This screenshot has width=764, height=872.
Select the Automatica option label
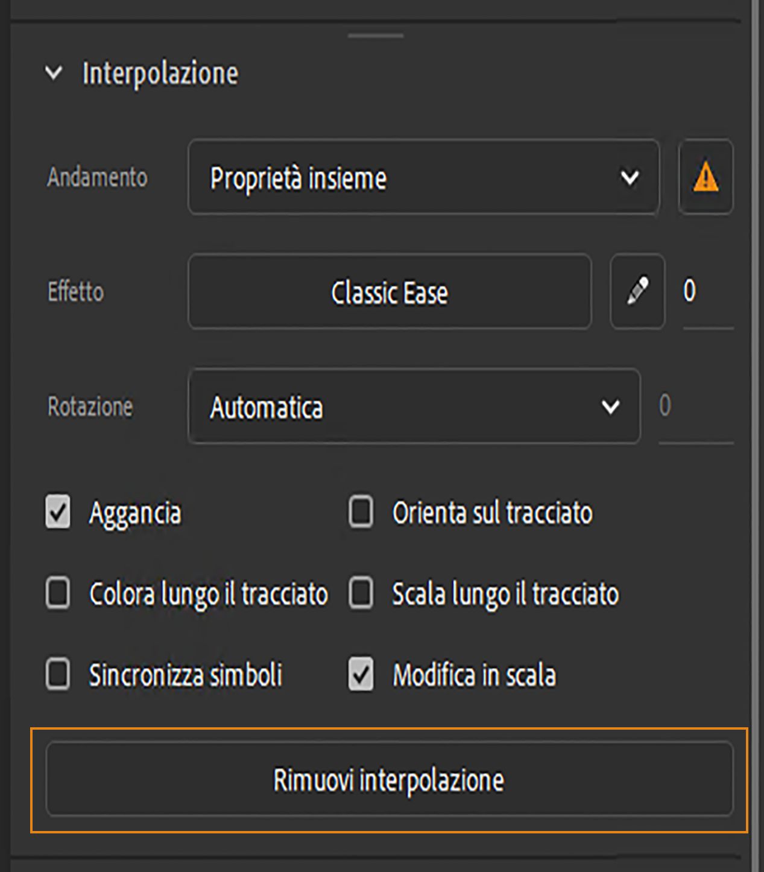pyautogui.click(x=267, y=407)
